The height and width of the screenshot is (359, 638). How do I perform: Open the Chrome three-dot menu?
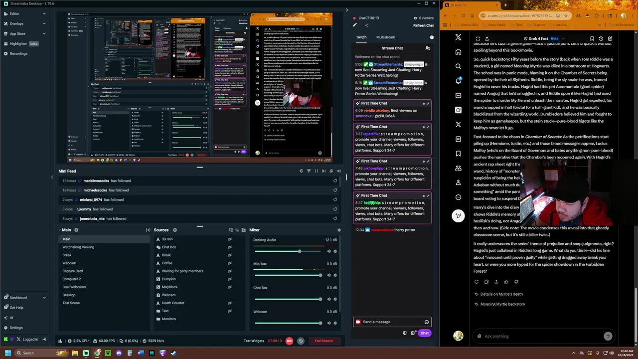click(632, 15)
